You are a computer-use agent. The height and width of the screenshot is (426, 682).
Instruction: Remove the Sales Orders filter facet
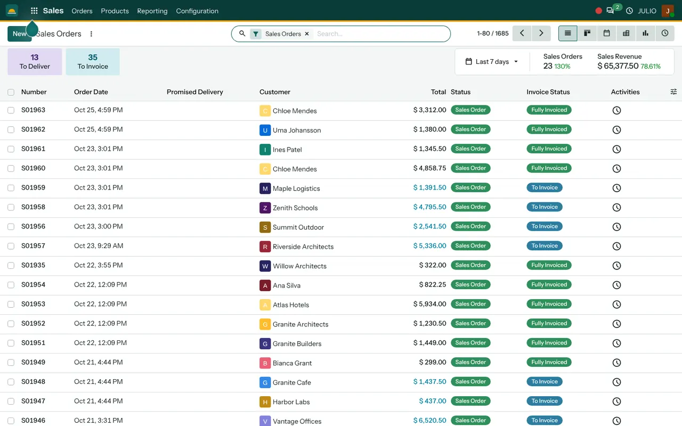click(307, 34)
